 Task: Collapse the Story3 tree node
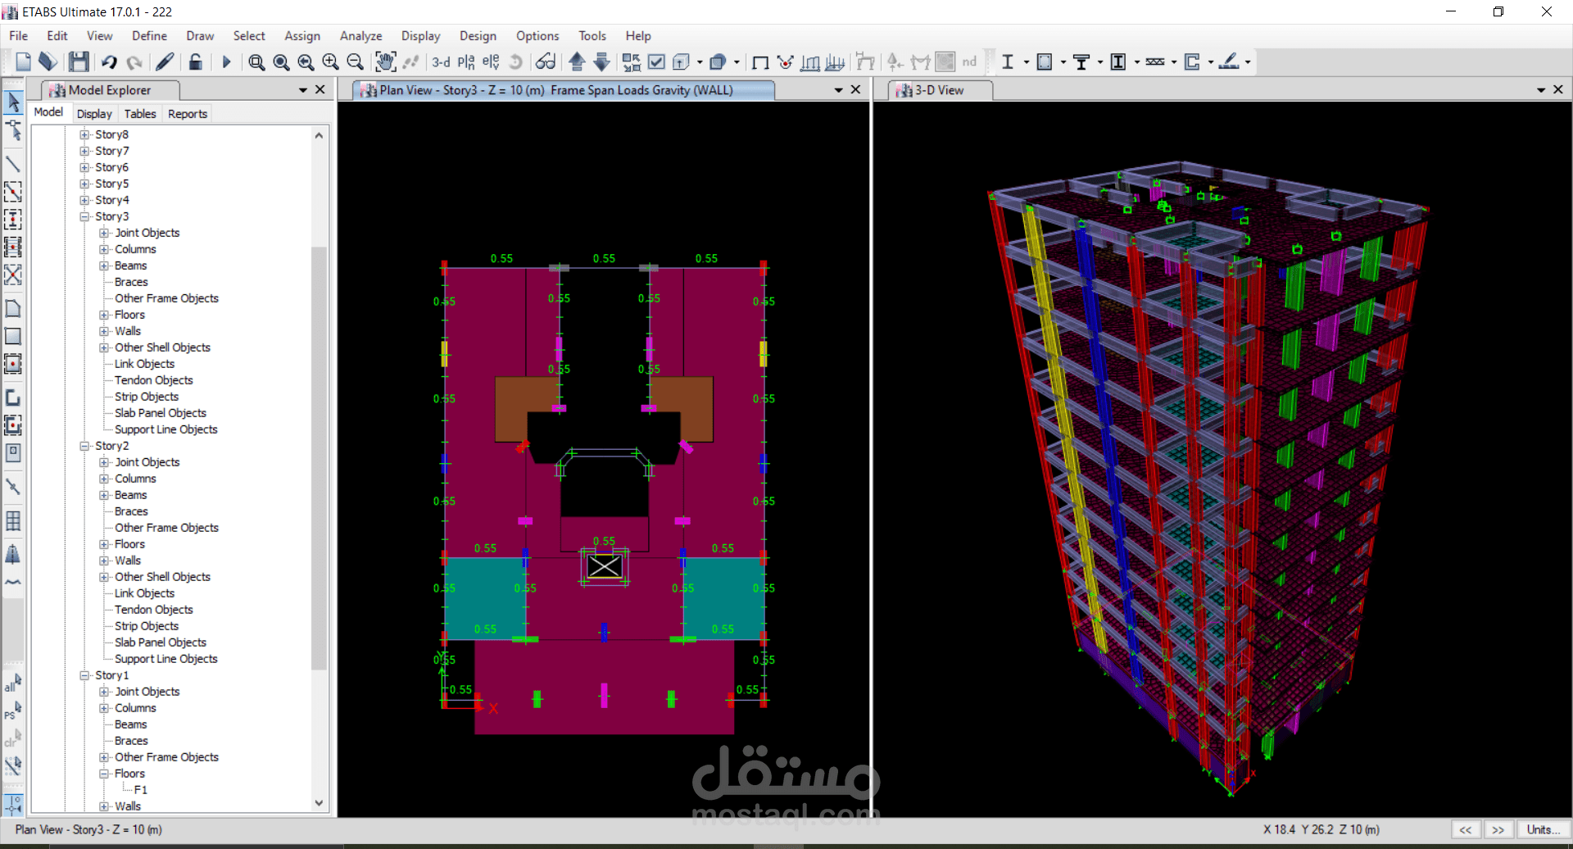tap(84, 216)
